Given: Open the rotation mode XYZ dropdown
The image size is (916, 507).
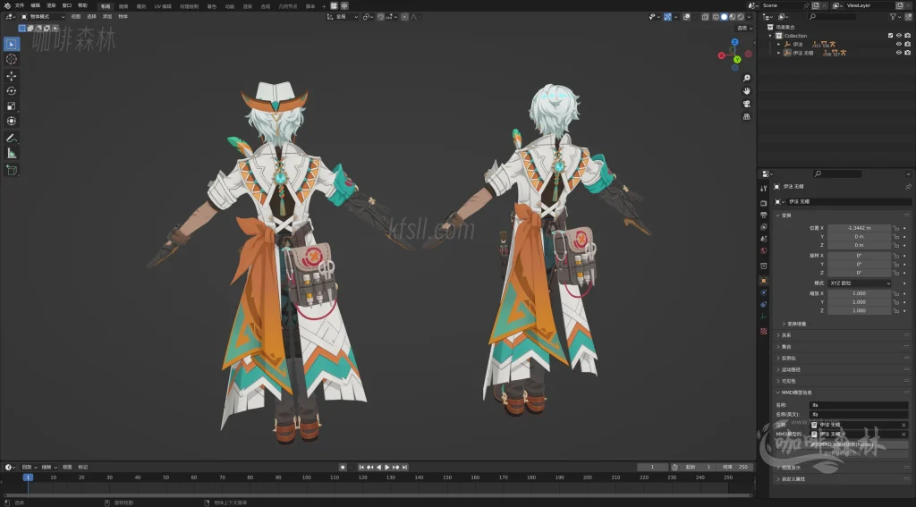Looking at the screenshot, I should (x=860, y=283).
